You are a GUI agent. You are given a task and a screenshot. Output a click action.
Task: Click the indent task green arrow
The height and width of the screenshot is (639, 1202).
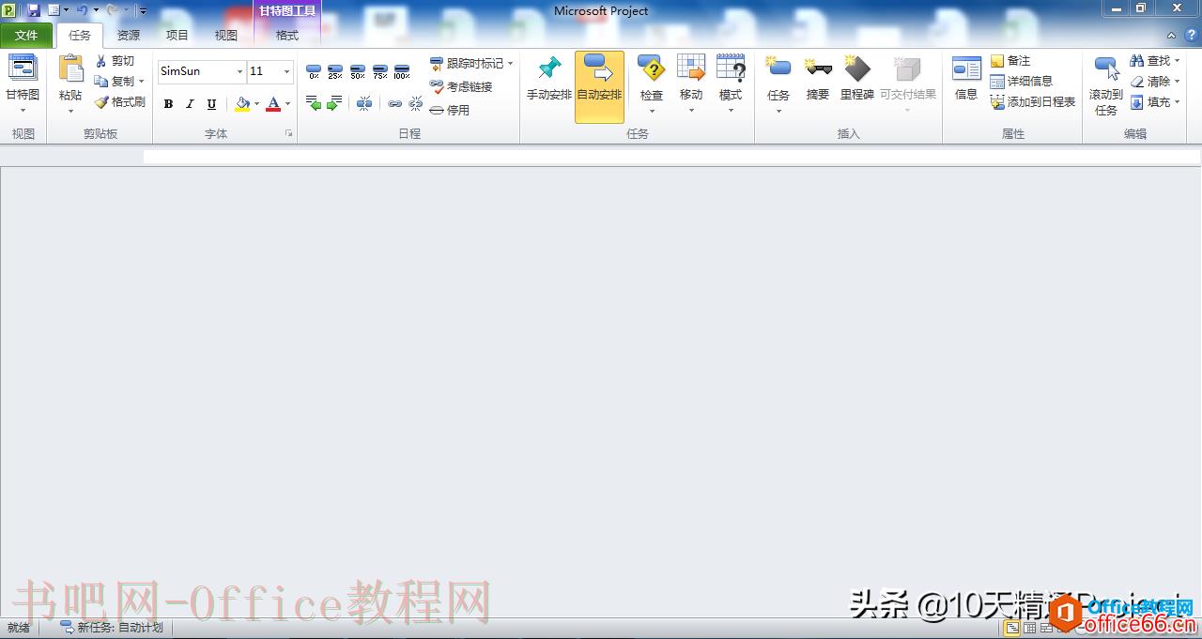[333, 104]
